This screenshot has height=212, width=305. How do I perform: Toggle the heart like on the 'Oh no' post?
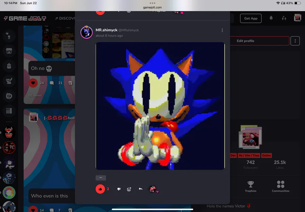(x=33, y=83)
